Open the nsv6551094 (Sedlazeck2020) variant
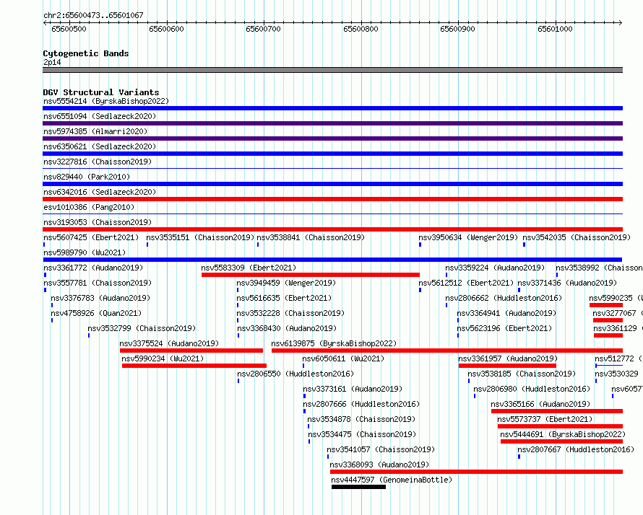643x515 pixels. 100,116
